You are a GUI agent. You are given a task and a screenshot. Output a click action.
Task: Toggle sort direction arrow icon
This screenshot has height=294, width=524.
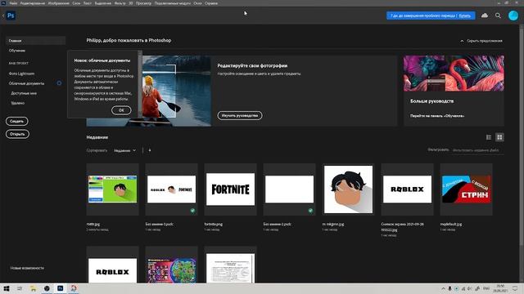(x=149, y=150)
